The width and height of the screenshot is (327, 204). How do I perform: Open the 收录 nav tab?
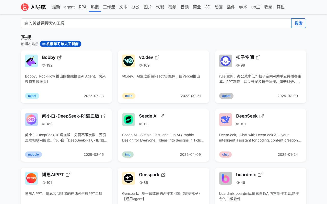tap(268, 7)
